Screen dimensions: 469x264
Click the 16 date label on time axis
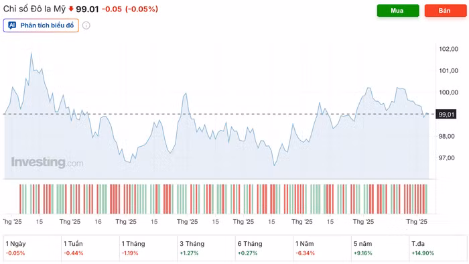click(x=98, y=222)
